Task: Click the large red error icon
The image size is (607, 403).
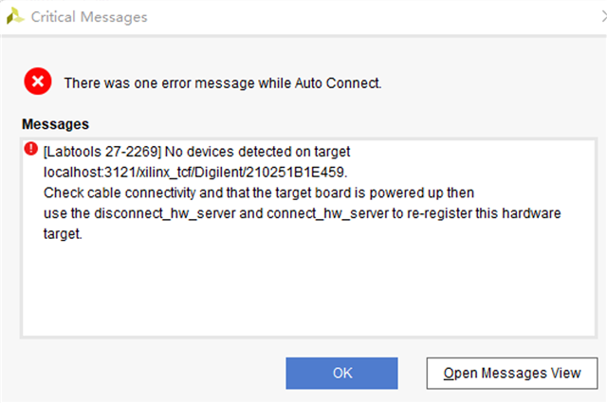Action: pos(38,82)
